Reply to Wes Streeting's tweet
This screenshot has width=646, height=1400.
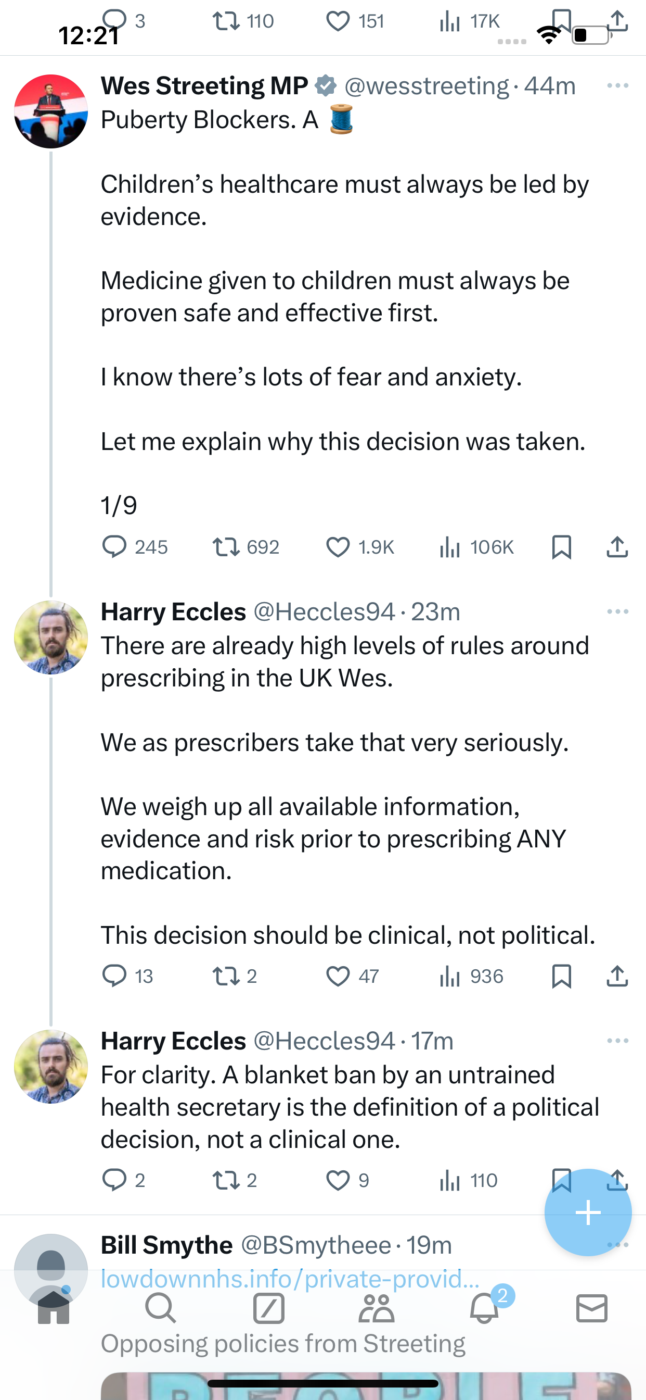(114, 547)
